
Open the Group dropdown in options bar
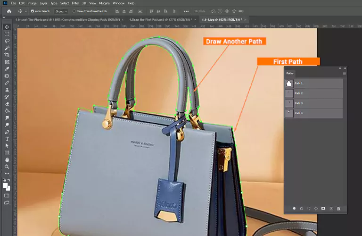[x=61, y=11]
